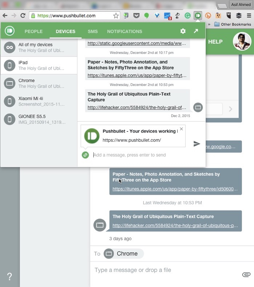Click the infinity icon for all devices
Image resolution: width=254 pixels, height=287 pixels.
pos(9,47)
